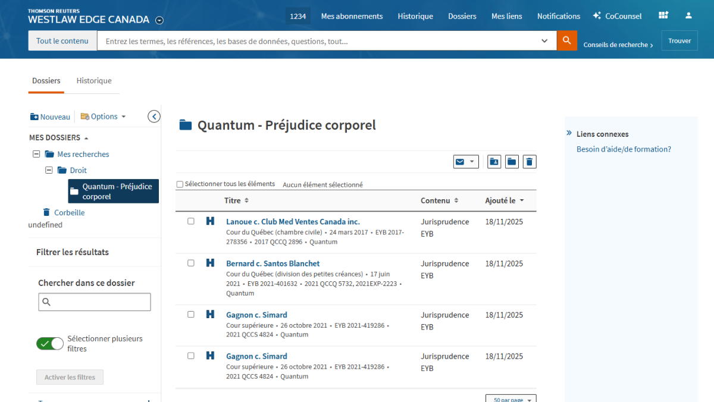Screen dimensions: 714x402
Task: Open 'Mes abonnements' in top menu
Action: 352,16
